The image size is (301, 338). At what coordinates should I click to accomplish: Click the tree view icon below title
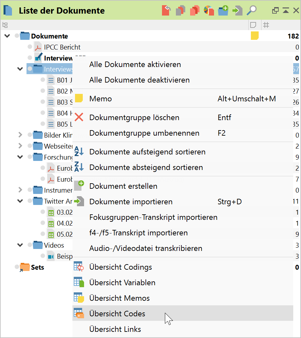click(x=5, y=25)
